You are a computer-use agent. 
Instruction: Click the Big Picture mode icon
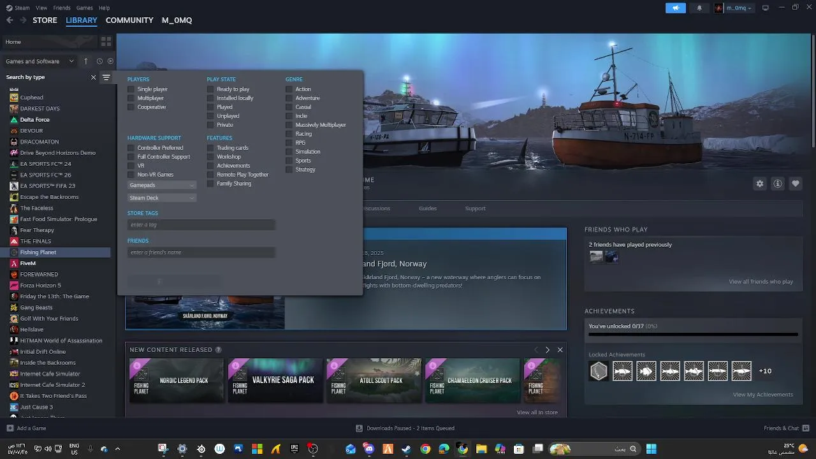(765, 8)
